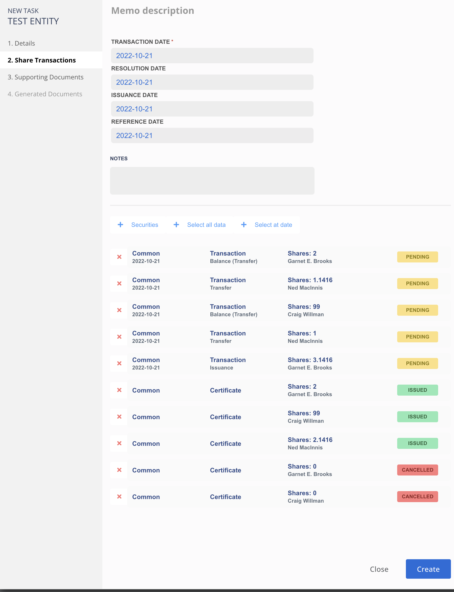
Task: Click ISSUED badge for Craig Willman certificate
Action: (417, 417)
